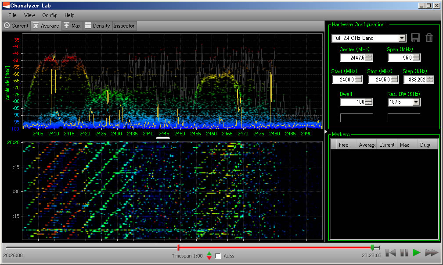Image resolution: width=443 pixels, height=265 pixels.
Task: Toggle the Density view
Action: (x=97, y=26)
